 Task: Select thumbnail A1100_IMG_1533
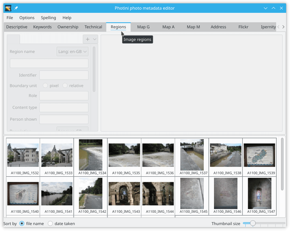(x=57, y=157)
